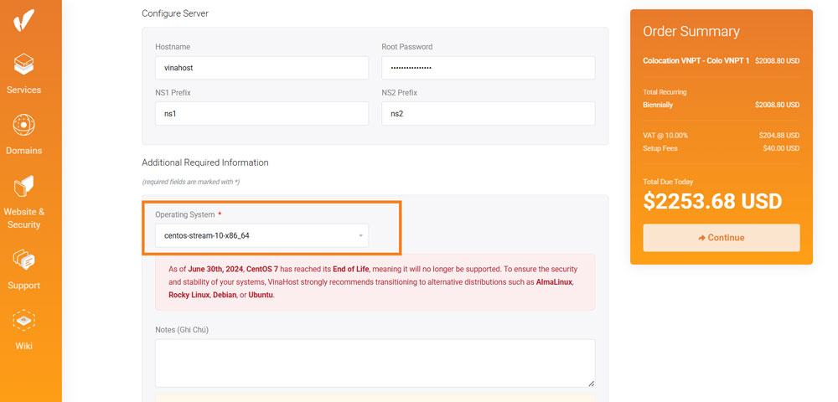This screenshot has height=402, width=838.
Task: Click the Hostname field containing vinahost
Action: [x=261, y=68]
